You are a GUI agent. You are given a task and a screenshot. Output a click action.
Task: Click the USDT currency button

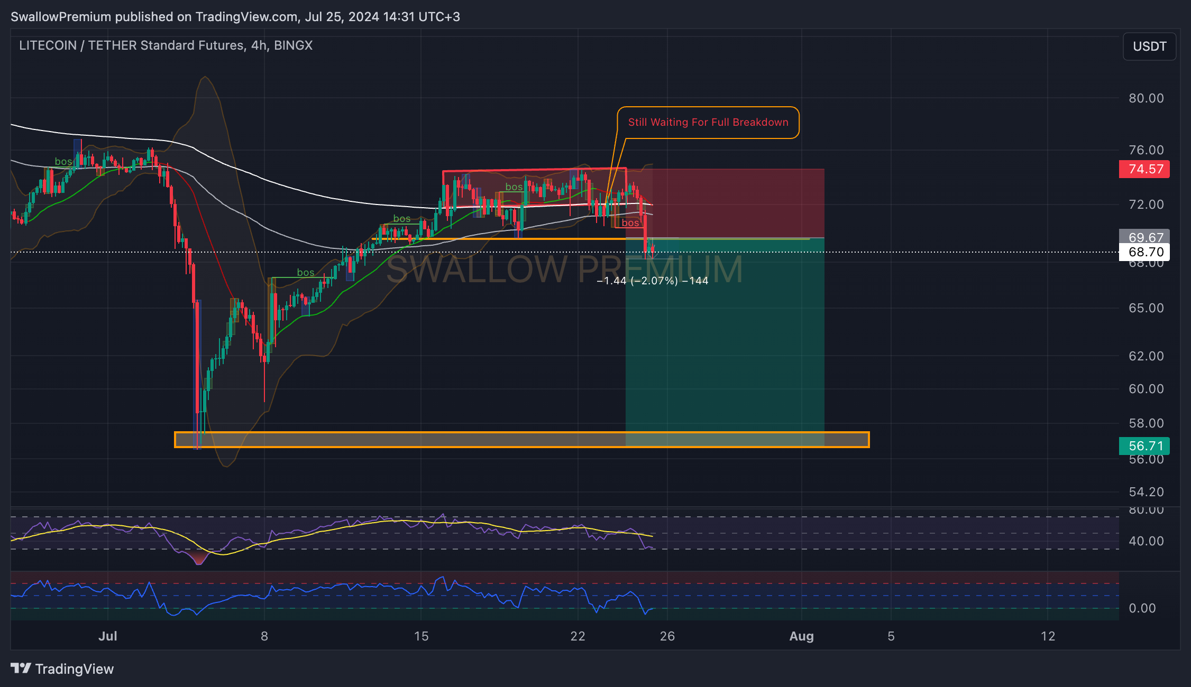pyautogui.click(x=1149, y=47)
